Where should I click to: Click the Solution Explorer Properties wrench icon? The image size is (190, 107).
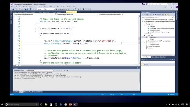[165, 15]
